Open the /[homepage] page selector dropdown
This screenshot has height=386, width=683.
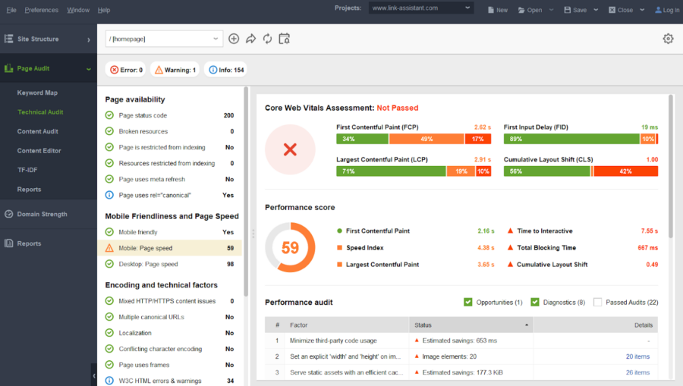164,39
